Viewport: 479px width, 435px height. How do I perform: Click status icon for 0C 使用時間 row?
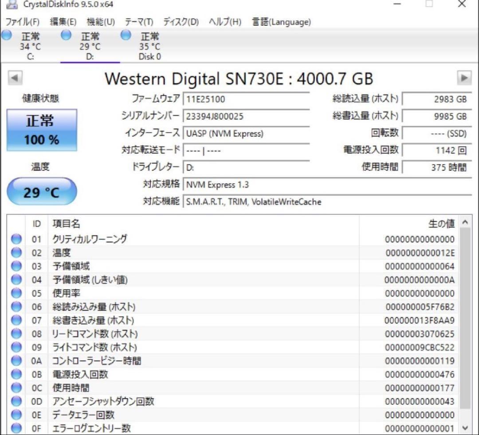click(x=16, y=388)
